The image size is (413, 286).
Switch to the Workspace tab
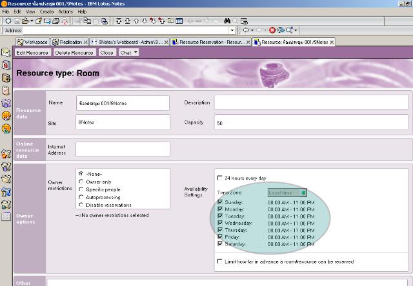(32, 42)
